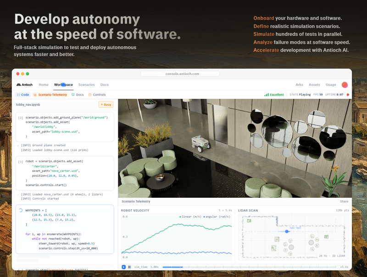The width and height of the screenshot is (367, 277).
Task: Click the red recording indicator next to UPTIME
Action: click(x=348, y=95)
